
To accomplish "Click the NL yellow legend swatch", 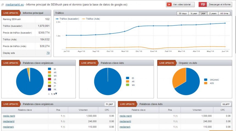I will pyautogui.click(x=49, y=83).
